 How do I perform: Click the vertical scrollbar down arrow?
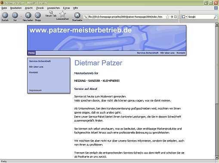click(x=217, y=157)
